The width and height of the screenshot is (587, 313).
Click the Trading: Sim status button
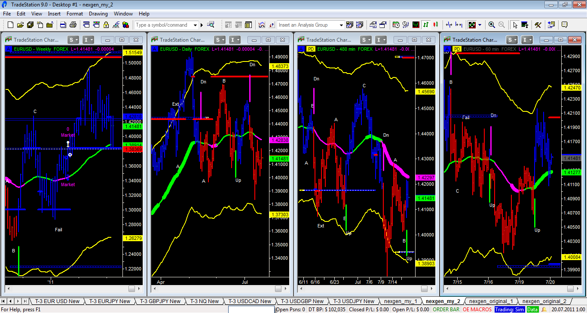509,309
